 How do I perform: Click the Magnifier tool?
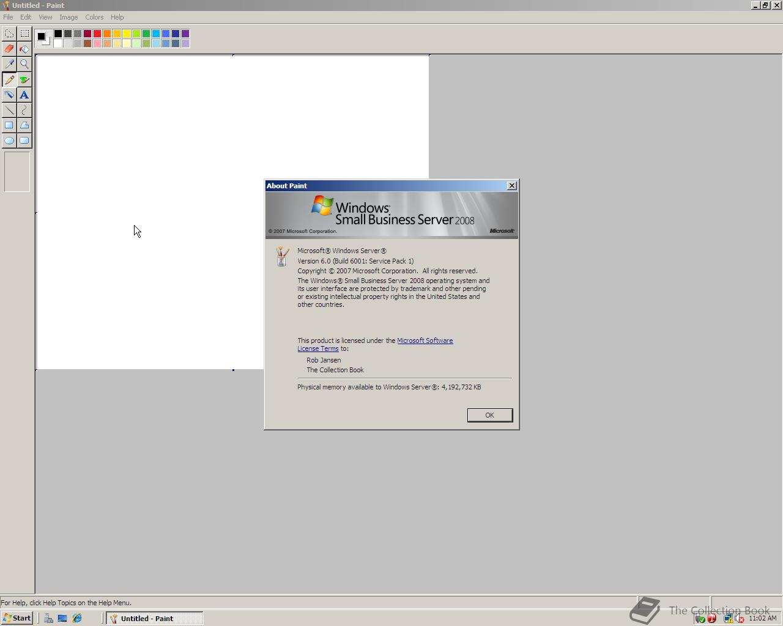point(24,64)
